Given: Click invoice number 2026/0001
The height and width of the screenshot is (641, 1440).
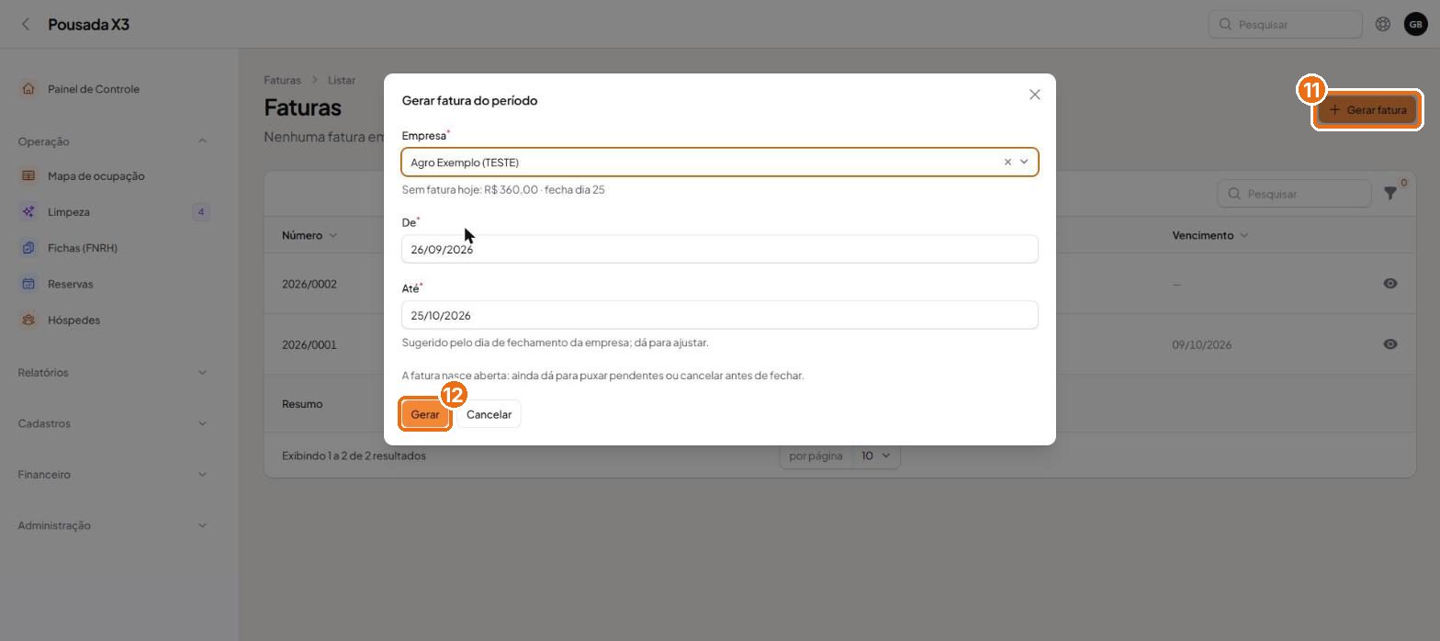Looking at the screenshot, I should [x=309, y=345].
